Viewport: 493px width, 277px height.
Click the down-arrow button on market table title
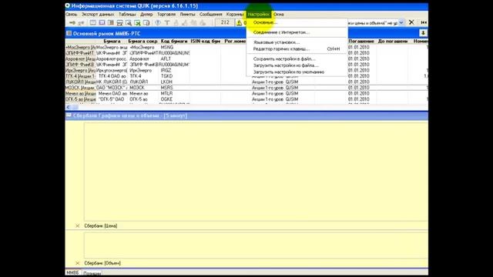(x=423, y=33)
